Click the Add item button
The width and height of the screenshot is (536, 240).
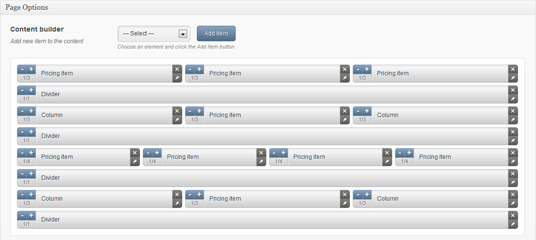coord(216,34)
